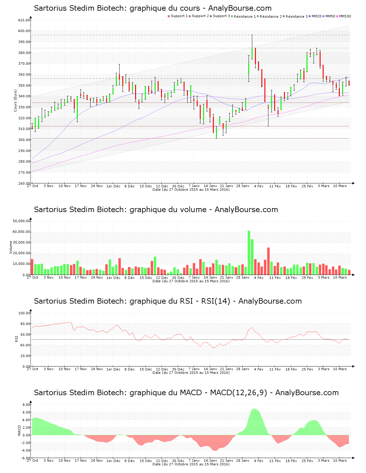This screenshot has height=473, width=366.
Task: Click the tallest green volume bar
Action: (249, 253)
